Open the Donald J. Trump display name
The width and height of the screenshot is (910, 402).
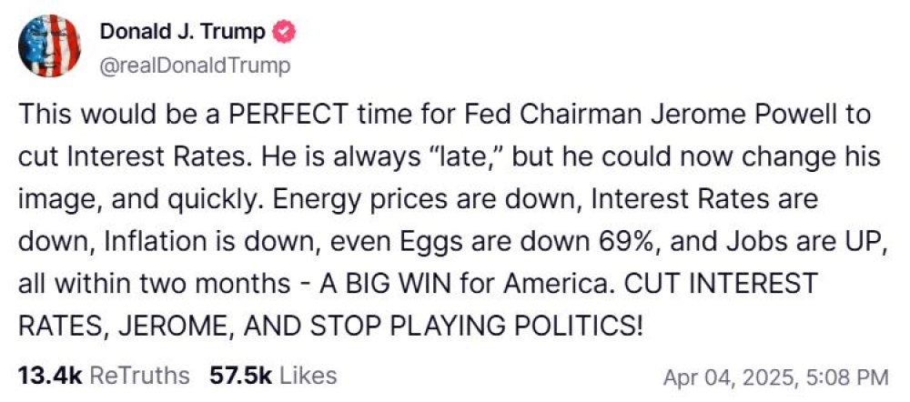[182, 31]
